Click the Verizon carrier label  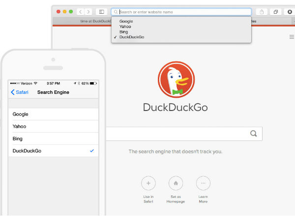27,83
